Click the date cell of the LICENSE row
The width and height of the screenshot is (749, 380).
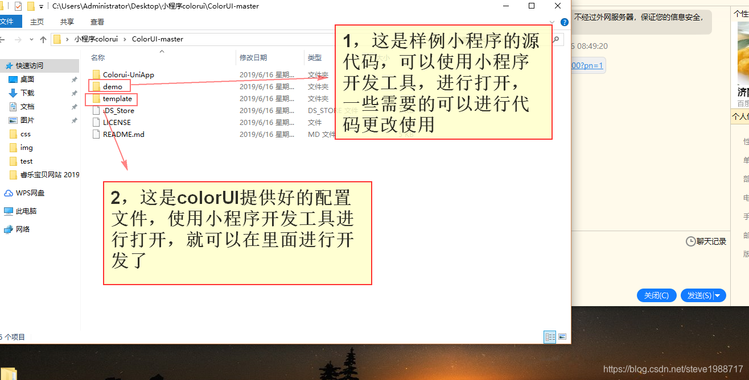pos(267,123)
